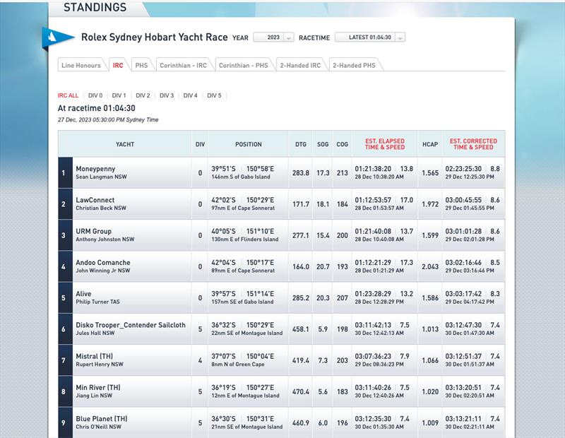Click Alive's SOG value 20.3
The width and height of the screenshot is (565, 438).
coord(323,298)
